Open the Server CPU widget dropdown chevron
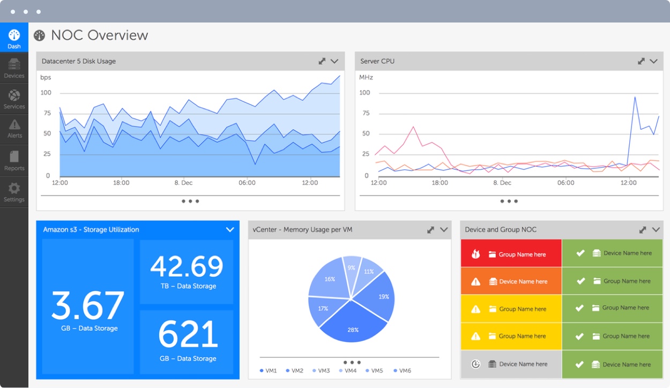The height and width of the screenshot is (388, 670). 653,61
